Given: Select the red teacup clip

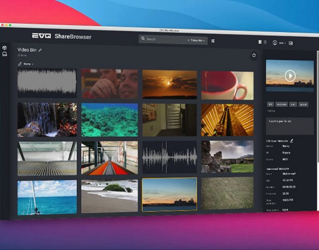Looking at the screenshot, I should coord(227,86).
